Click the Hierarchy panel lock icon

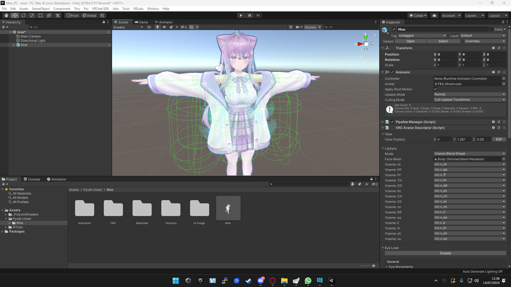(104, 22)
